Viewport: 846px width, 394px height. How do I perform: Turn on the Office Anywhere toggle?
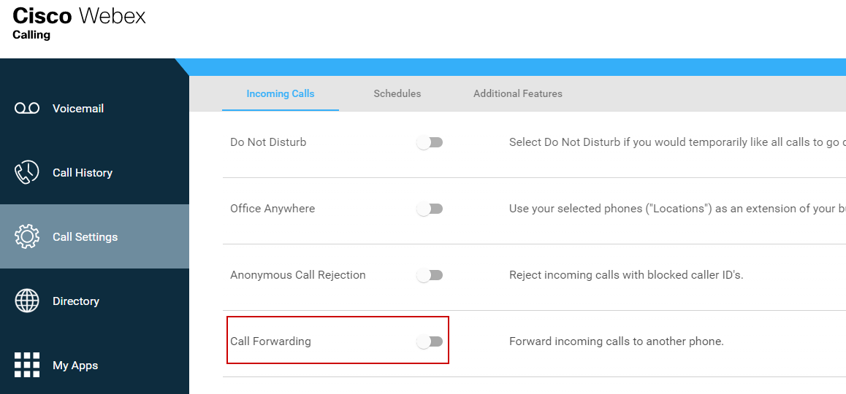pos(430,209)
